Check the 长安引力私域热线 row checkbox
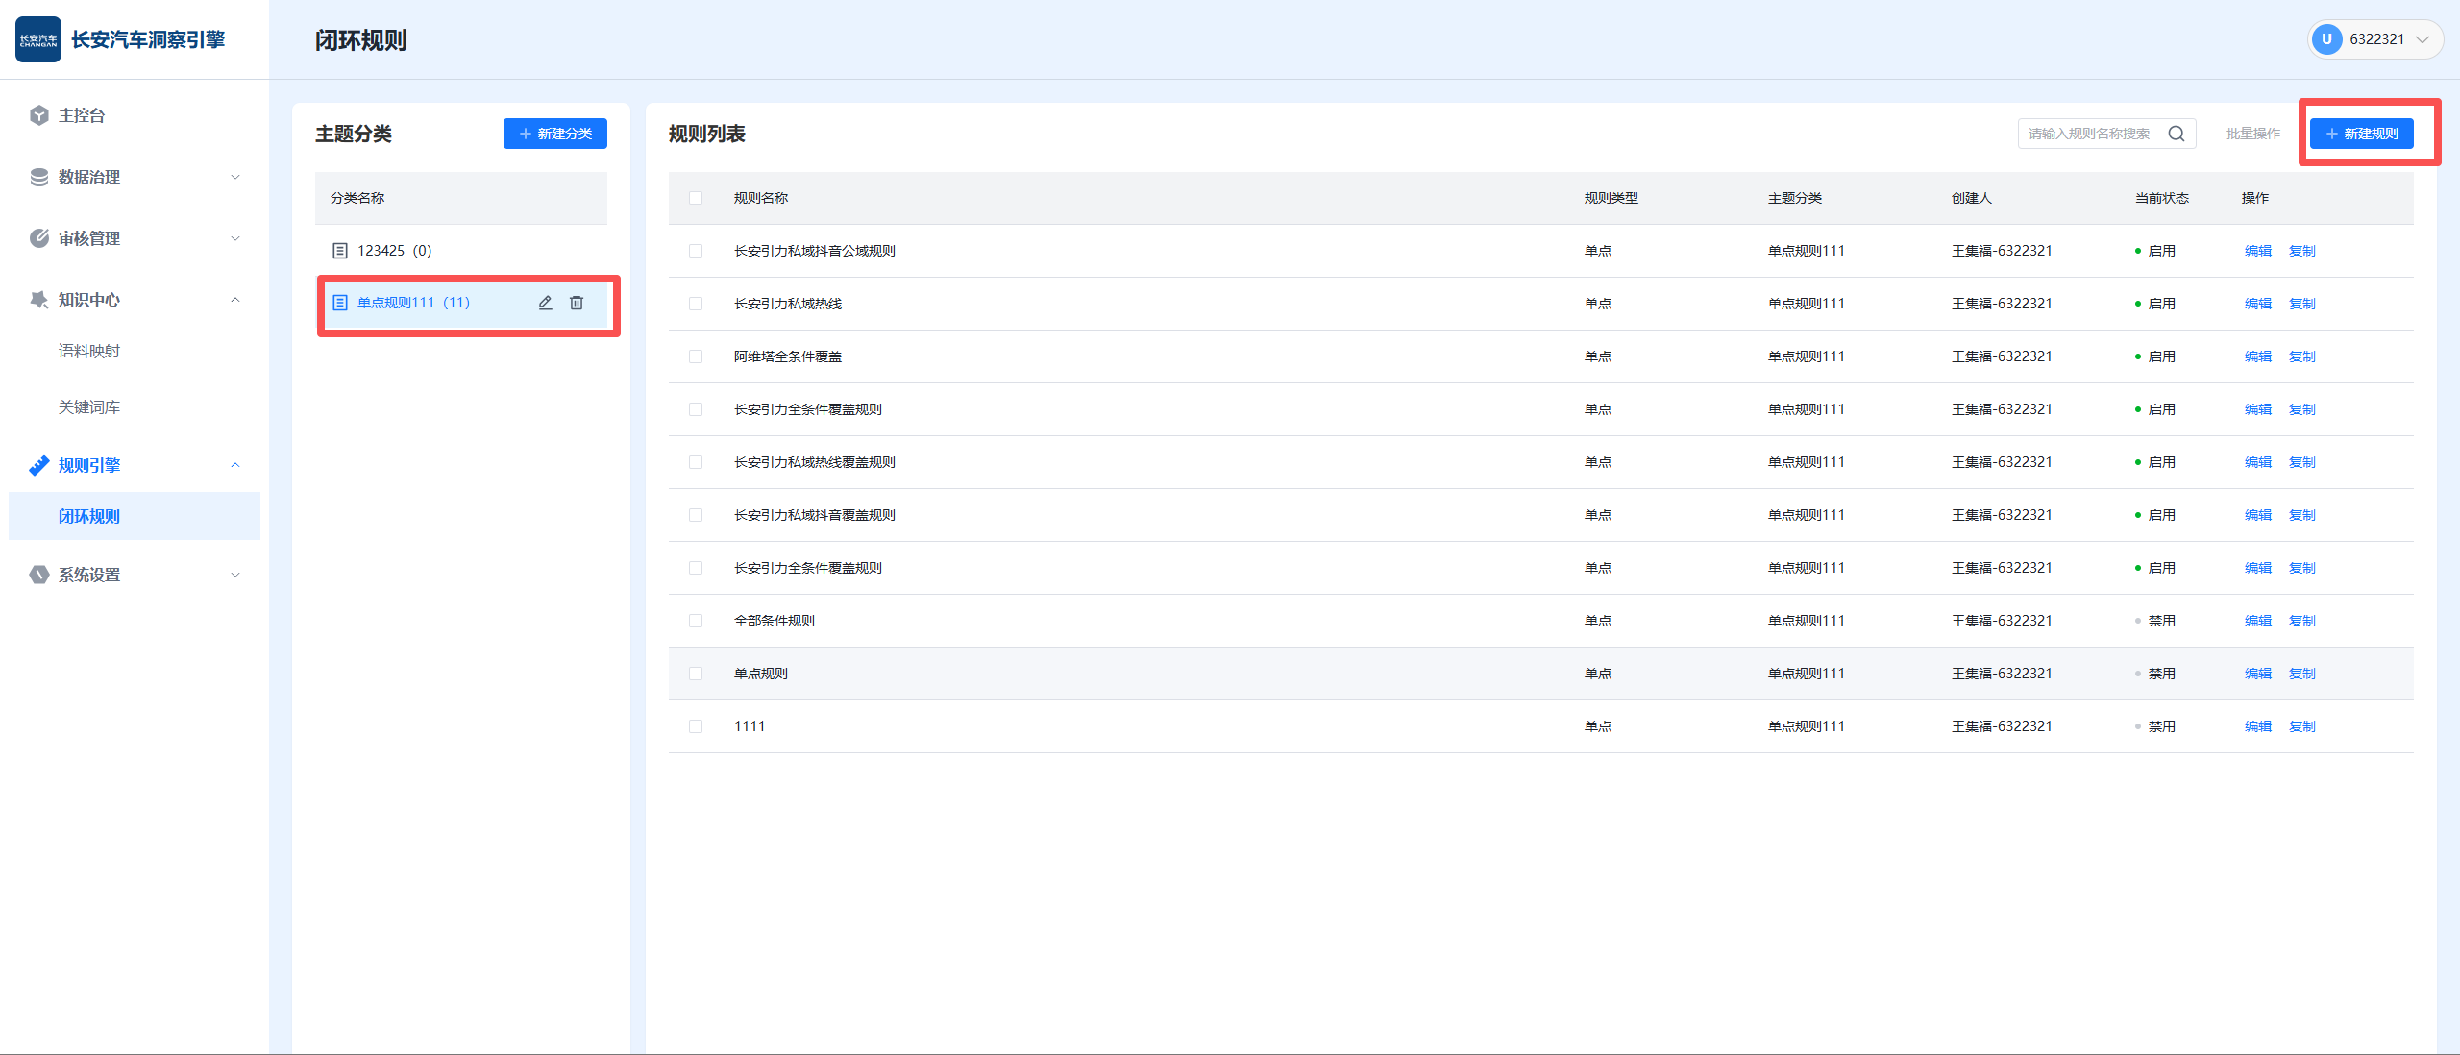This screenshot has height=1055, width=2460. (696, 304)
